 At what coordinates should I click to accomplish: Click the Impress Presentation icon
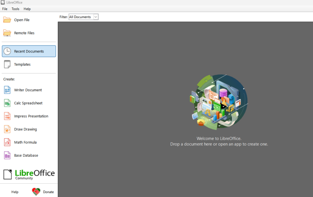(7, 116)
